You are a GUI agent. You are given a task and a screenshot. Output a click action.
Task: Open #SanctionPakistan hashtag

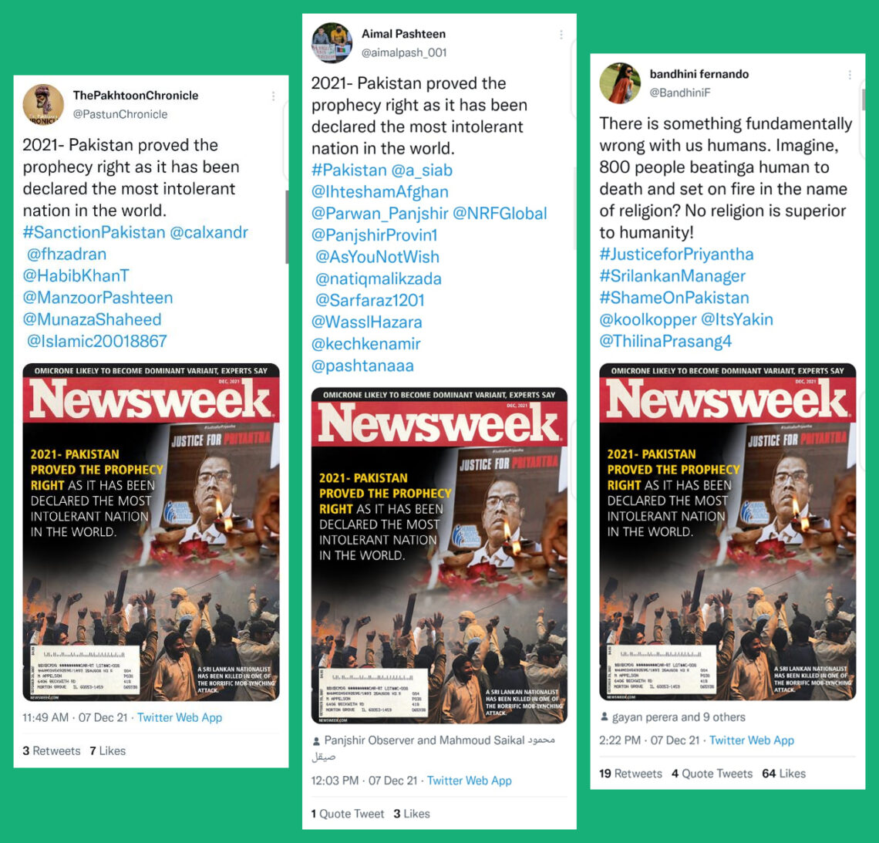[94, 232]
